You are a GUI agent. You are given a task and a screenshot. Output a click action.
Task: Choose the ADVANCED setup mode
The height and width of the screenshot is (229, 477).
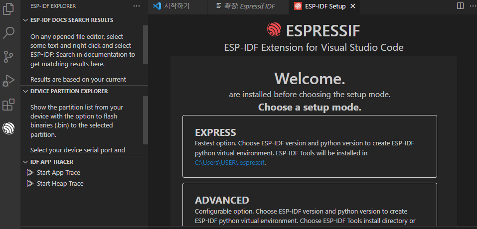pyautogui.click(x=310, y=206)
